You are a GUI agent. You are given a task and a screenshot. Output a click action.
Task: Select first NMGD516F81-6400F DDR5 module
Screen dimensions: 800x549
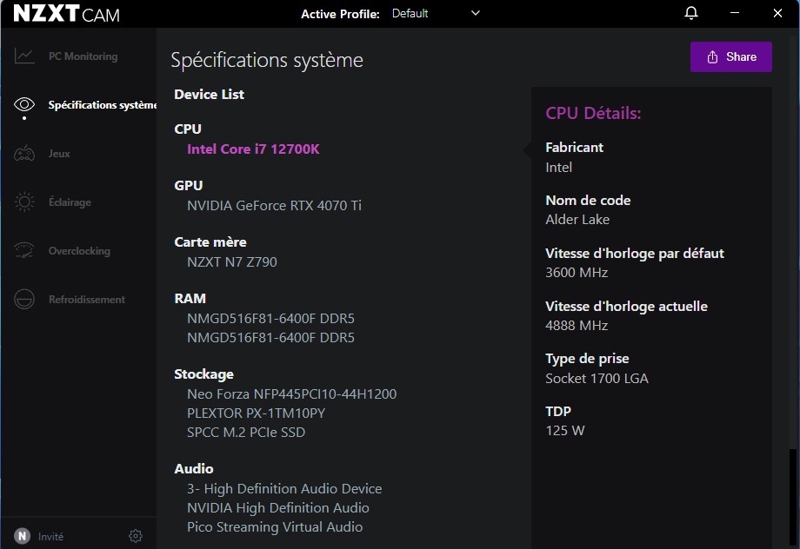coord(270,319)
